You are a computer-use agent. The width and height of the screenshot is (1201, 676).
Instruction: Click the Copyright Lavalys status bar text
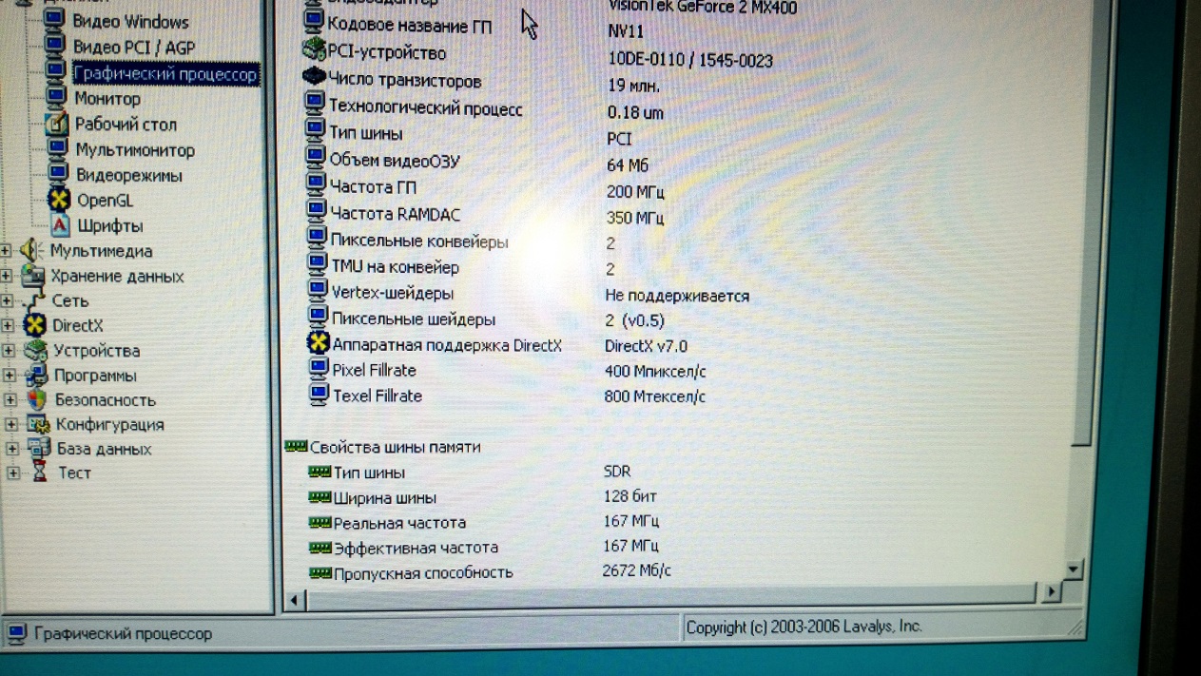click(x=804, y=627)
